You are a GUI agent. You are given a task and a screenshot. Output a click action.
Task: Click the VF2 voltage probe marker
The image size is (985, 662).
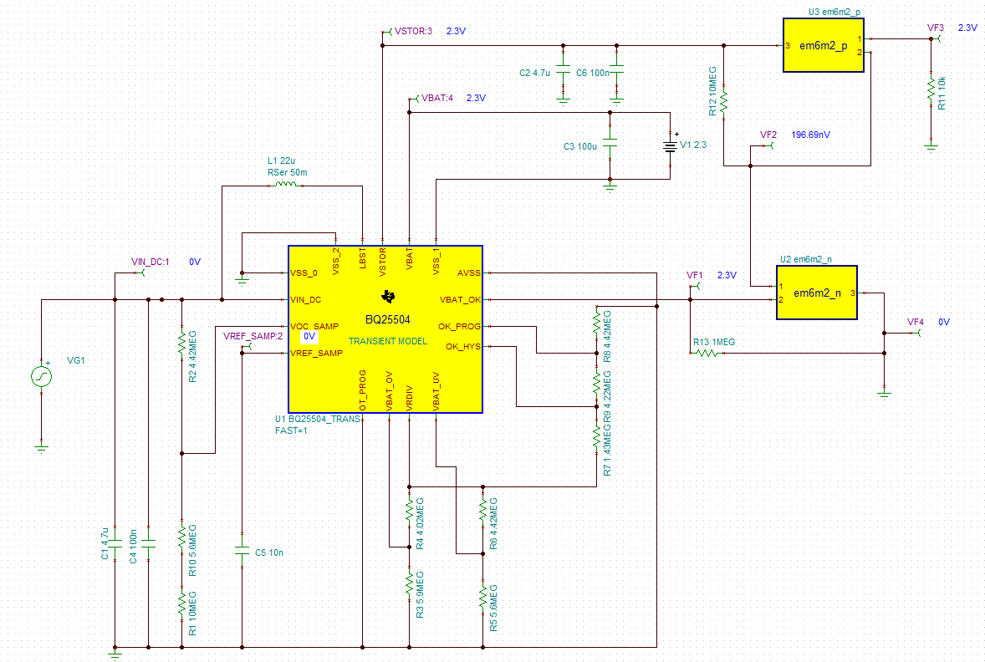click(768, 145)
